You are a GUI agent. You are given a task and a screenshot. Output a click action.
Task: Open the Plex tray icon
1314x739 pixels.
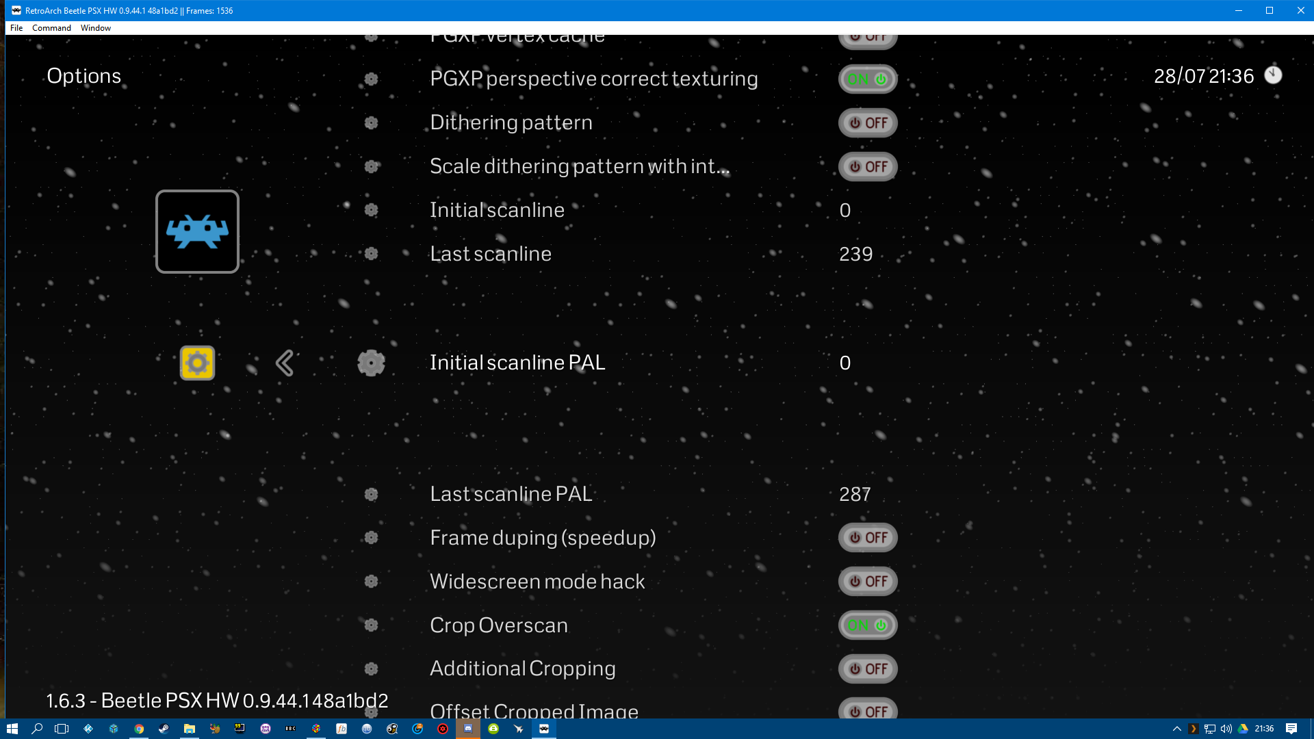coord(1194,729)
